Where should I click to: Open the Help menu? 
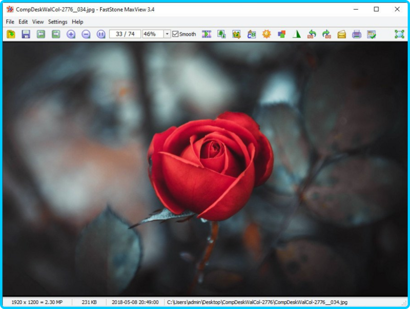[77, 22]
